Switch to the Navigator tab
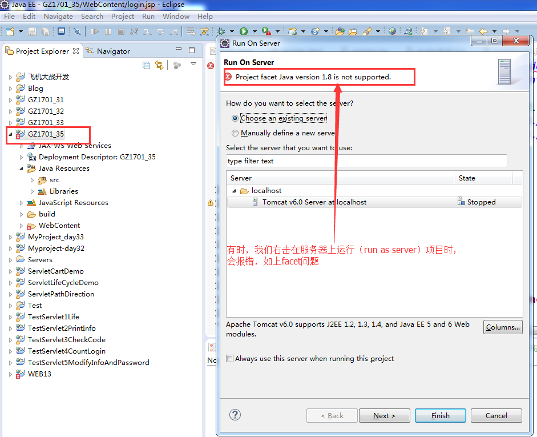 108,51
